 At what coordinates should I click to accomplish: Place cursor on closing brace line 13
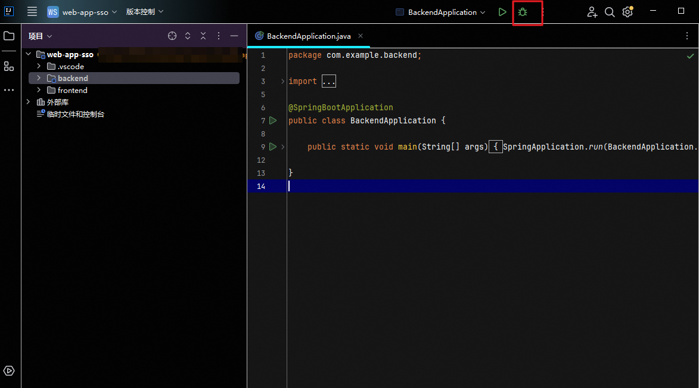point(291,173)
